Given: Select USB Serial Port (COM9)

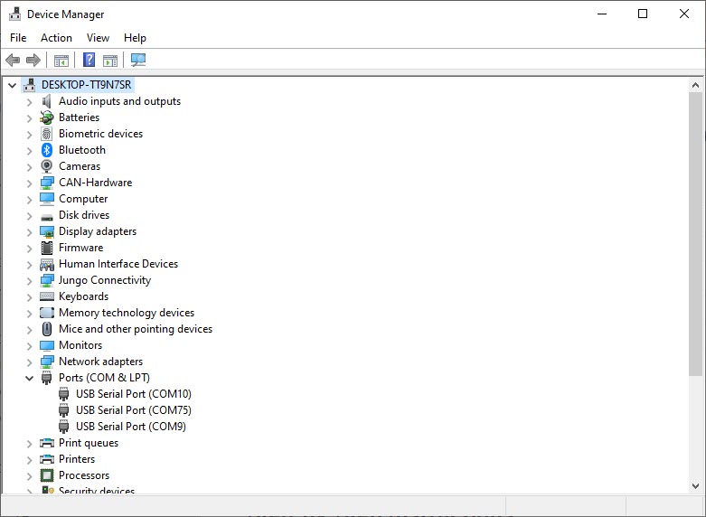Looking at the screenshot, I should coord(131,427).
